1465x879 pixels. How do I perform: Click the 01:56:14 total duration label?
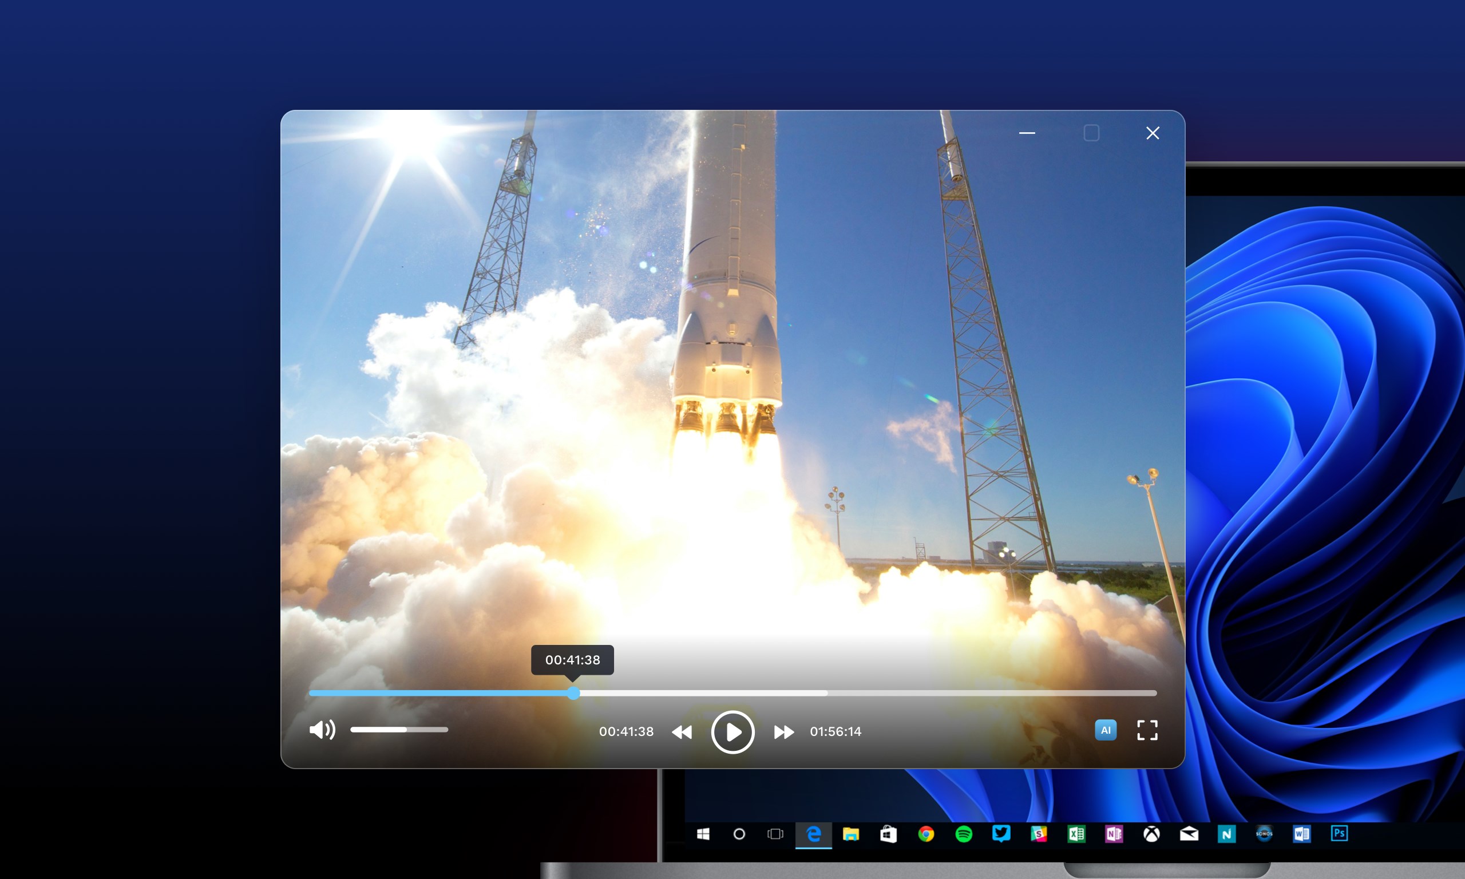(x=835, y=732)
